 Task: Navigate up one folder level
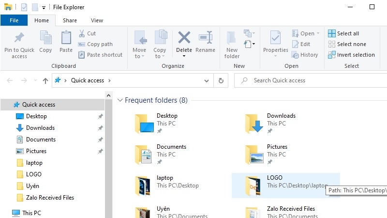click(x=45, y=80)
